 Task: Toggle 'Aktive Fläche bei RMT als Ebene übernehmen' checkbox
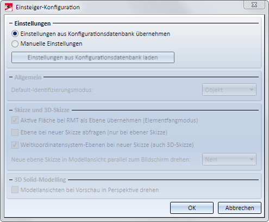[x=15, y=120]
